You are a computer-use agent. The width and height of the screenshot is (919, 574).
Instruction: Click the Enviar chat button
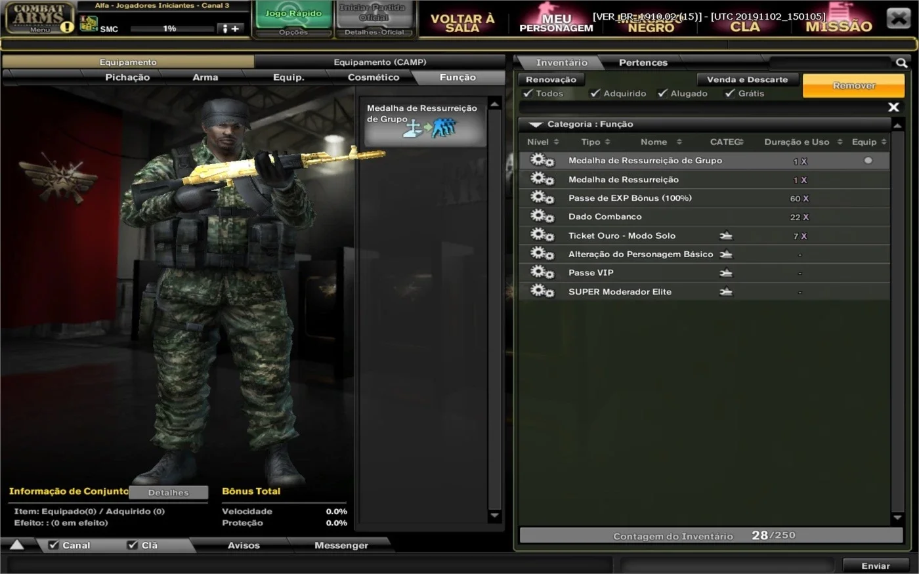[875, 565]
